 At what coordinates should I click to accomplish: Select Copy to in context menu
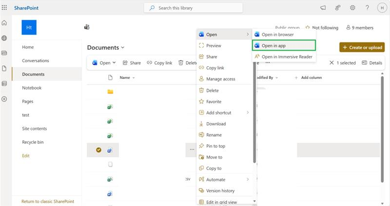coord(224,168)
